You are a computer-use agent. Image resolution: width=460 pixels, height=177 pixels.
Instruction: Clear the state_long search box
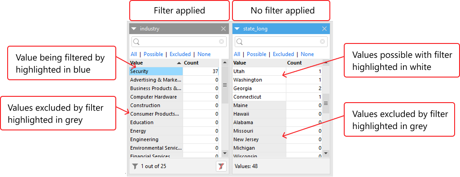point(322,42)
